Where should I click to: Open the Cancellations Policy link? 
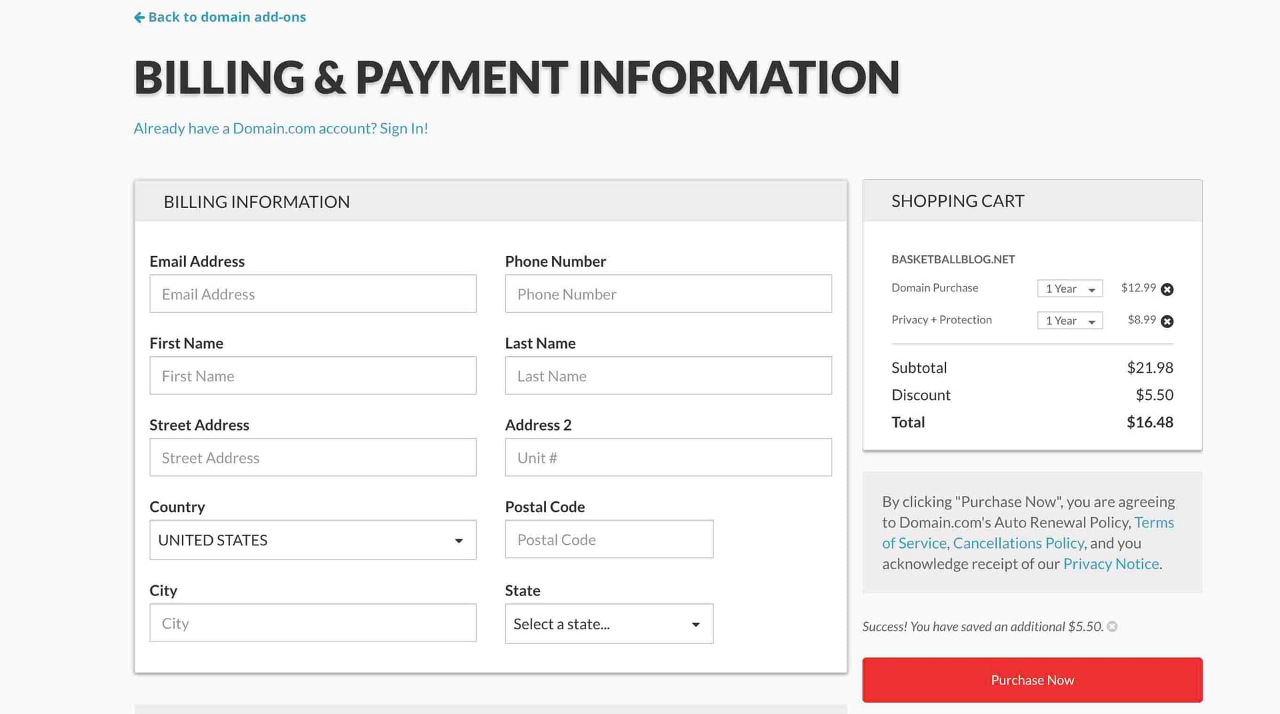click(1018, 543)
